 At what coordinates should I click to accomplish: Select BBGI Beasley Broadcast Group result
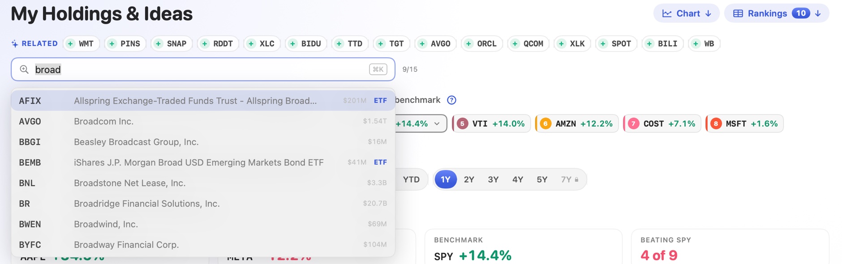pos(203,142)
